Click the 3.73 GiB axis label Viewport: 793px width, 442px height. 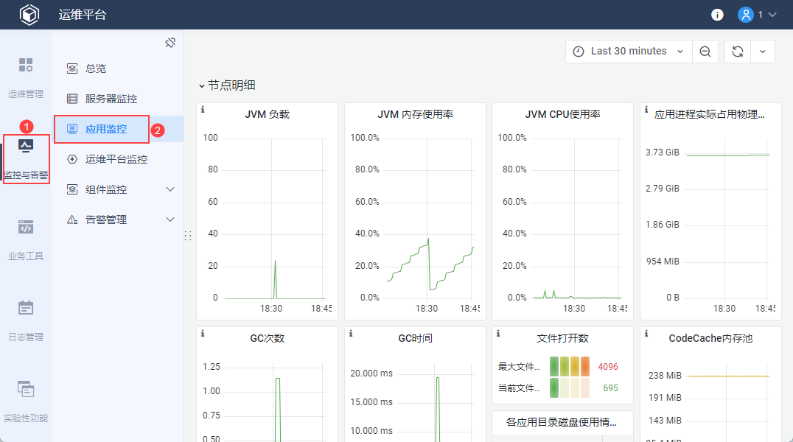coord(662,152)
